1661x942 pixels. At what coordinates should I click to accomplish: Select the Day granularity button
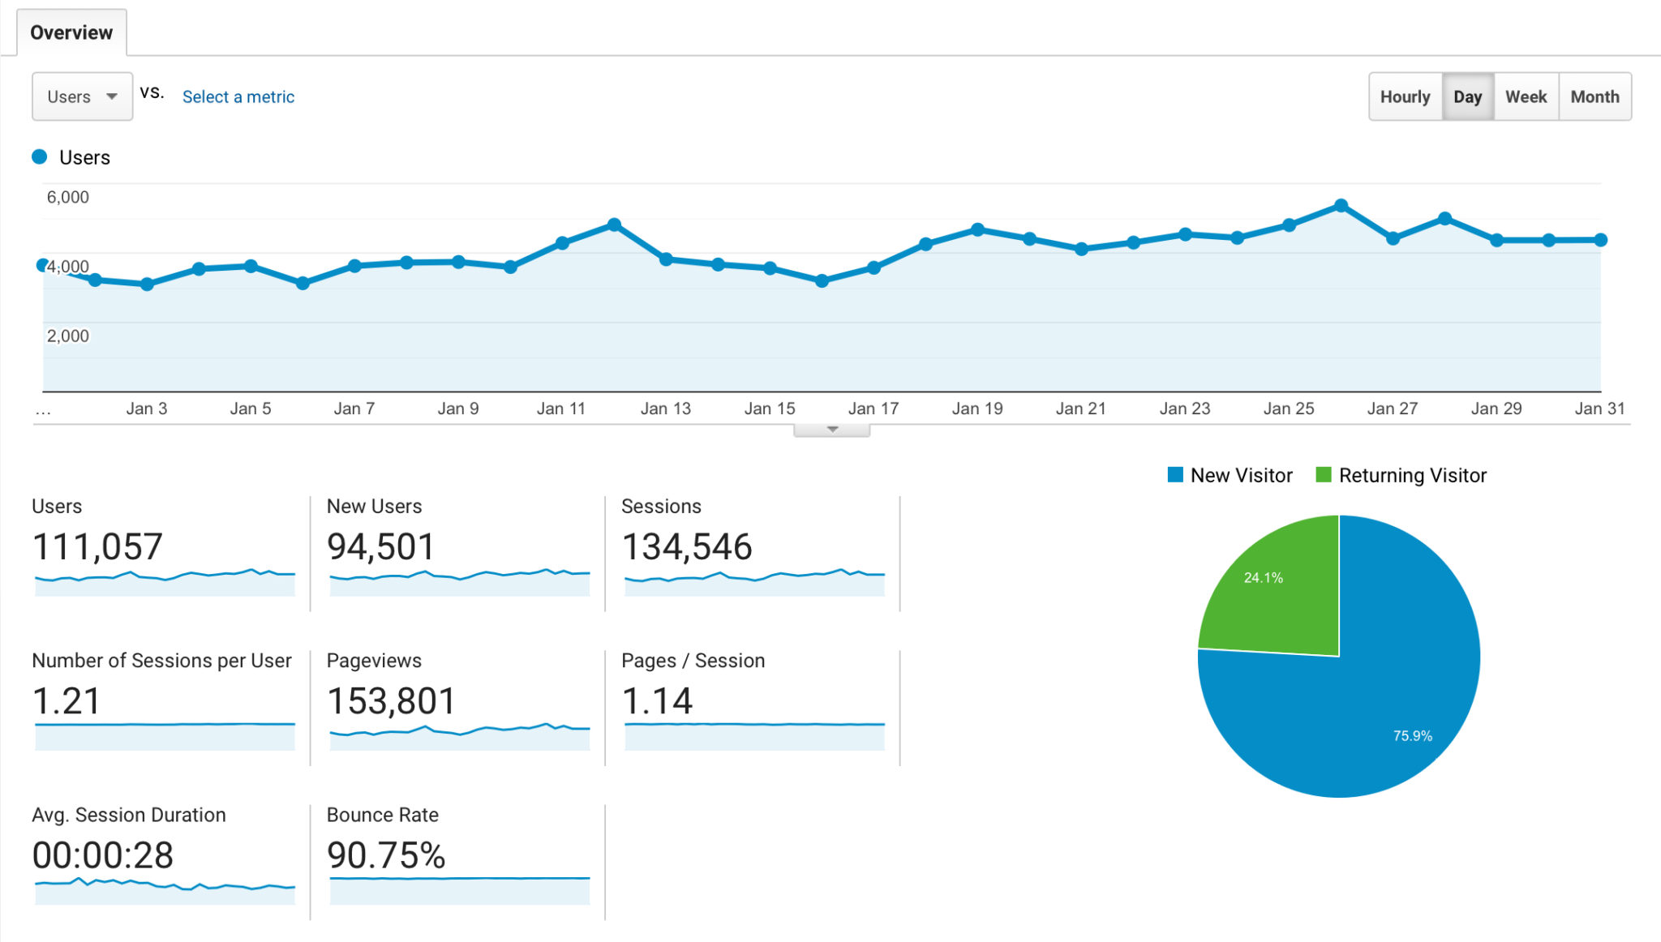1468,96
